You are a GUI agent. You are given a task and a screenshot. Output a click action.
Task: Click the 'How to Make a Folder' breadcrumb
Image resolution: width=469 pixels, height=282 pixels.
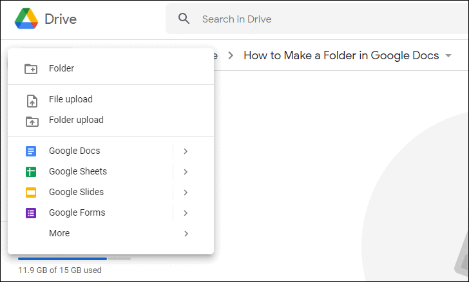click(x=341, y=55)
